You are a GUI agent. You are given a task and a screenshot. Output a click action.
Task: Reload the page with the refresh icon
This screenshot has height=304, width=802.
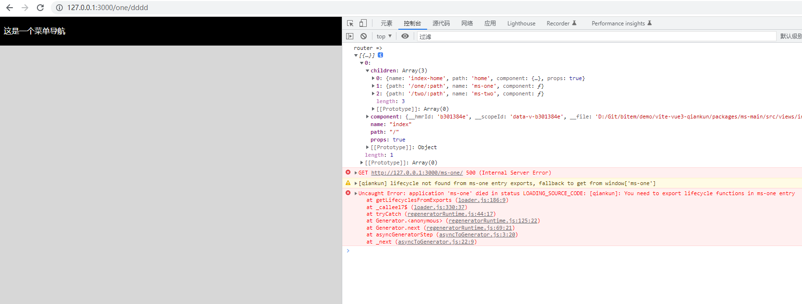click(x=40, y=8)
